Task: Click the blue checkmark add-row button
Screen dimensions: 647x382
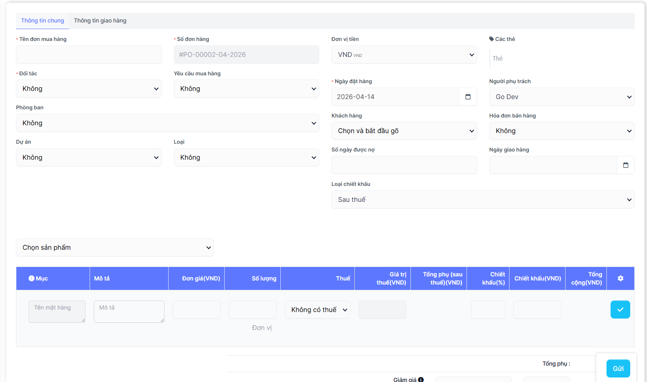Action: [620, 310]
